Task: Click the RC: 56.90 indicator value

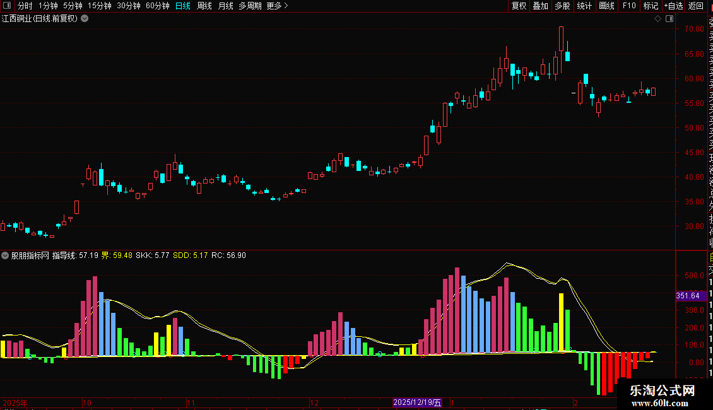Action: click(228, 255)
